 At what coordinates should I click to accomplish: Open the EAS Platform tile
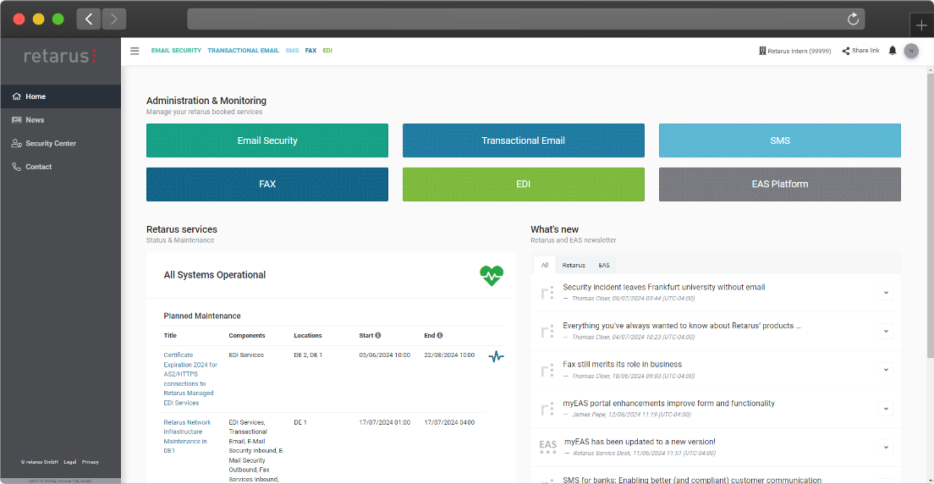pyautogui.click(x=780, y=184)
